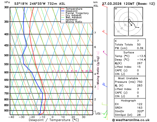
Task: Select the Parcel Trajectory legend entry
Action: [77, 13]
